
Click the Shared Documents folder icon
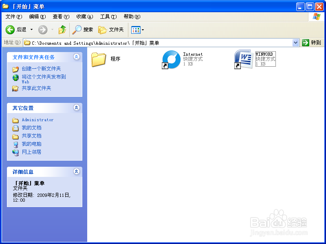15,137
